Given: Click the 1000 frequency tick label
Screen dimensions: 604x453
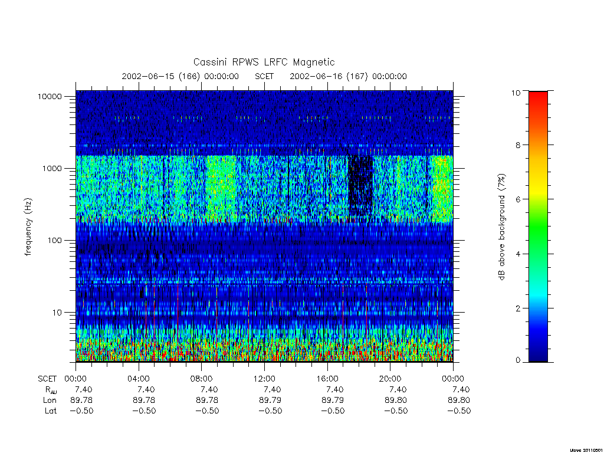Looking at the screenshot, I should 52,168.
